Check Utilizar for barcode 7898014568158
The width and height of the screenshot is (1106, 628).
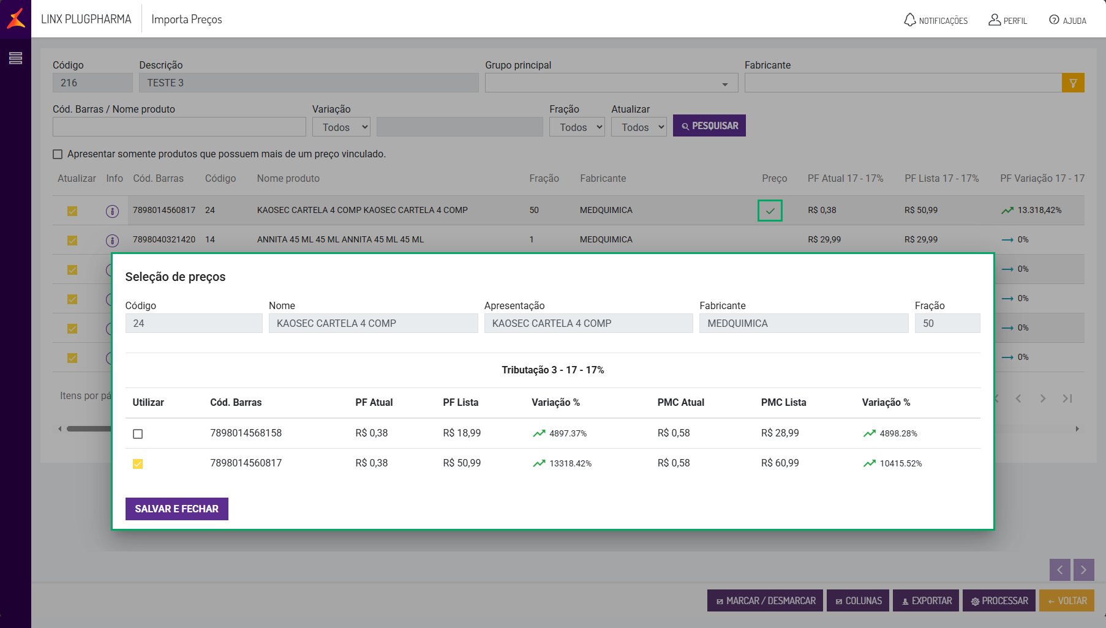(138, 434)
